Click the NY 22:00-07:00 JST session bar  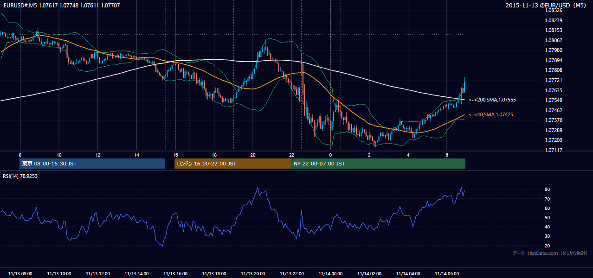pos(378,164)
